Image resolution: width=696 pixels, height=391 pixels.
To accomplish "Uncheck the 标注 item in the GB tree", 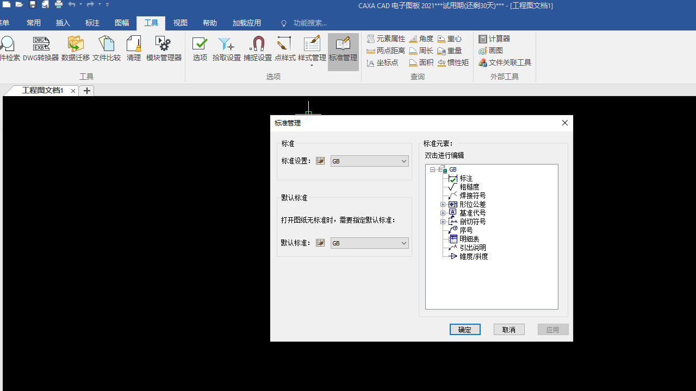I will (x=453, y=178).
